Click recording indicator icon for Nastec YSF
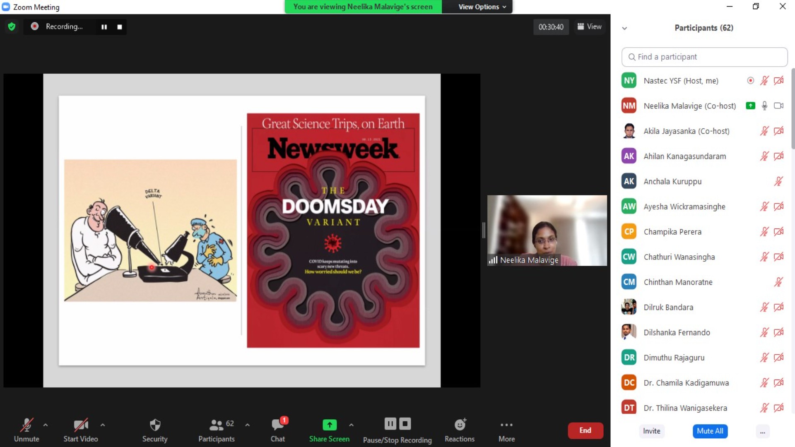 click(x=750, y=81)
